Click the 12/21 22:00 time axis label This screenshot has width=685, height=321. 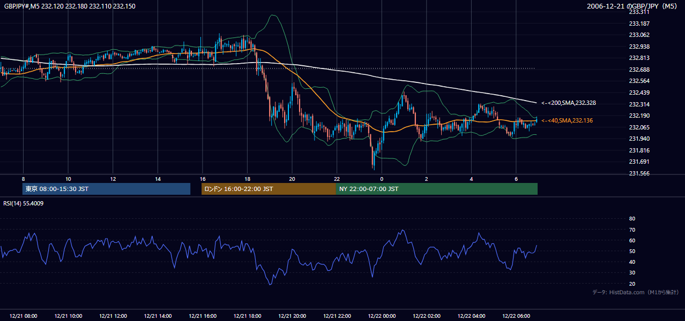[337, 316]
